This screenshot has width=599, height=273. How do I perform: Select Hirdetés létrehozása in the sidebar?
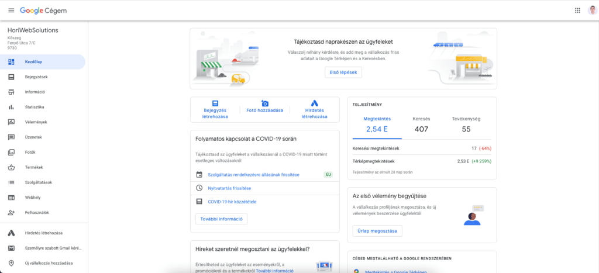click(43, 233)
